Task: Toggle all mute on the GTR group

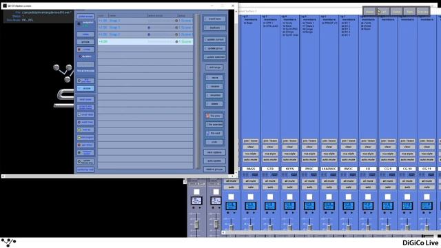Action: tap(270, 181)
